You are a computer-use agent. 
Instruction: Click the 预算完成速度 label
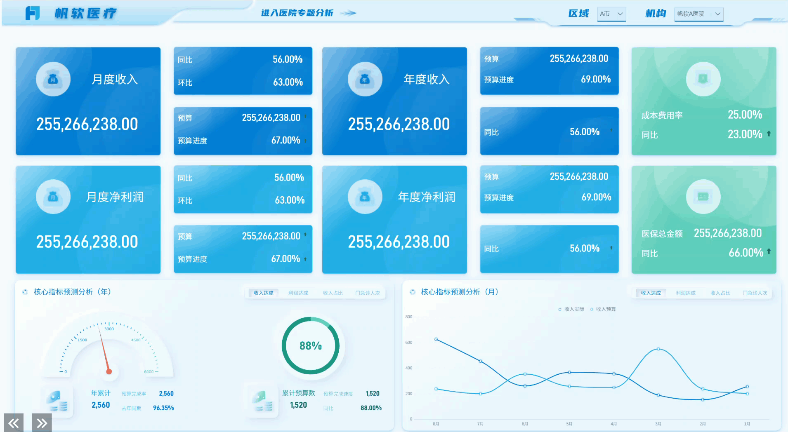338,394
